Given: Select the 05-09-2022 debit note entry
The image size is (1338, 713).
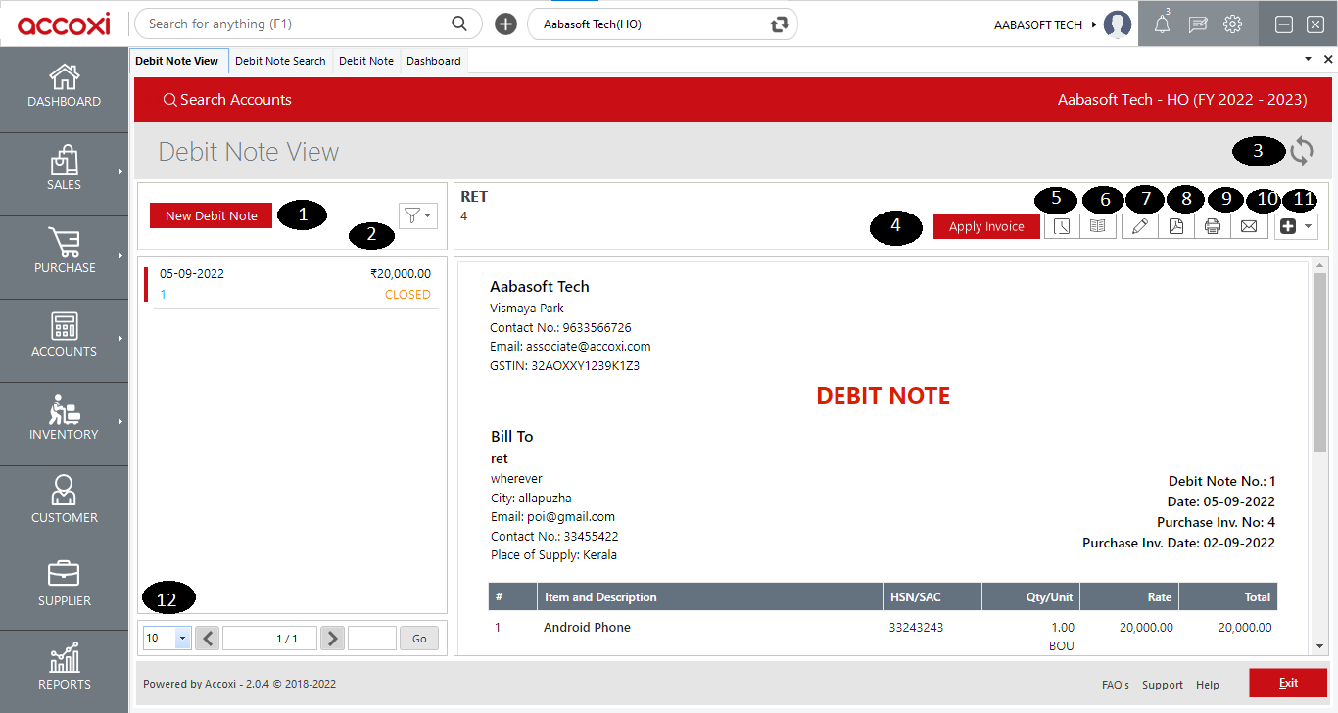Looking at the screenshot, I should point(291,284).
